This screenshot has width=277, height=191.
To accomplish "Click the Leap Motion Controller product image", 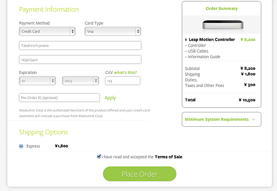I will 222,25.
